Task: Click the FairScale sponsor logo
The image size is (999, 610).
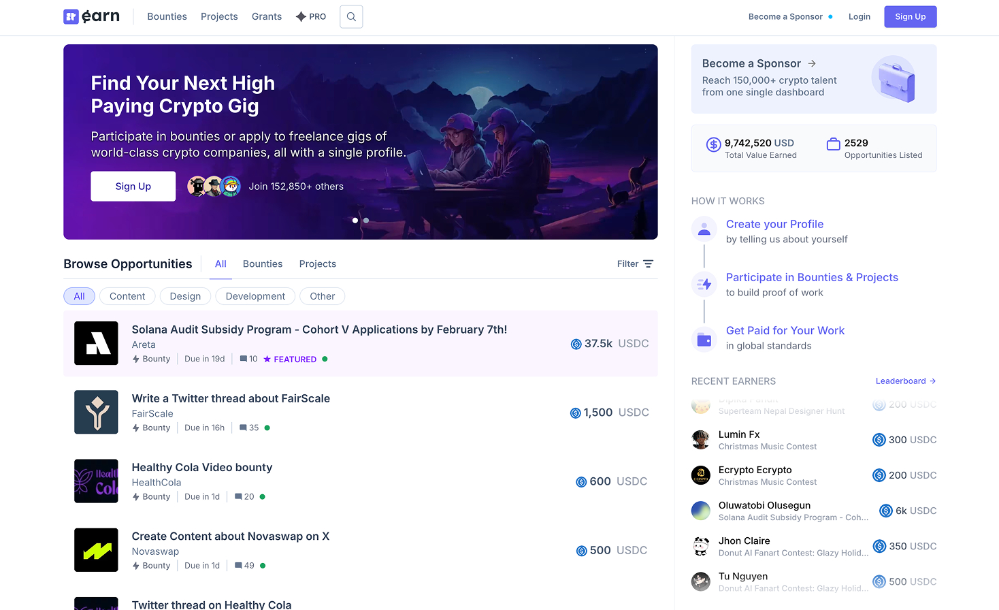Action: (96, 412)
